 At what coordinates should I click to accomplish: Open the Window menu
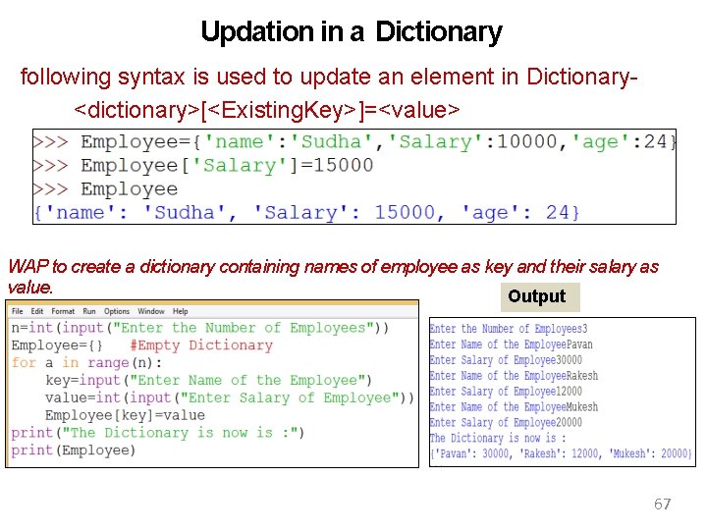[x=151, y=311]
